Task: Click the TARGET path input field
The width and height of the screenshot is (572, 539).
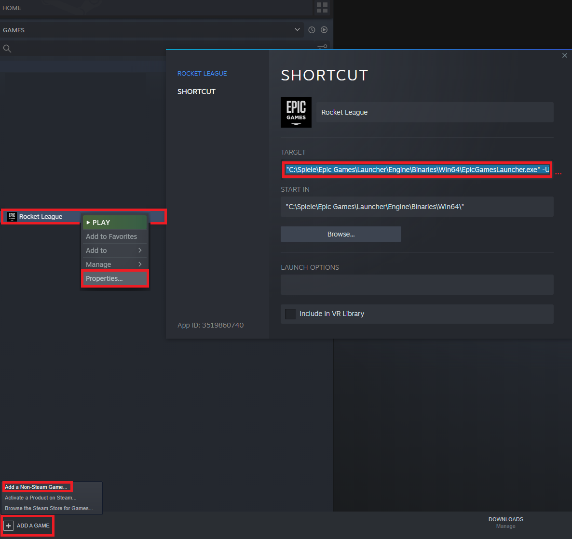Action: click(417, 170)
